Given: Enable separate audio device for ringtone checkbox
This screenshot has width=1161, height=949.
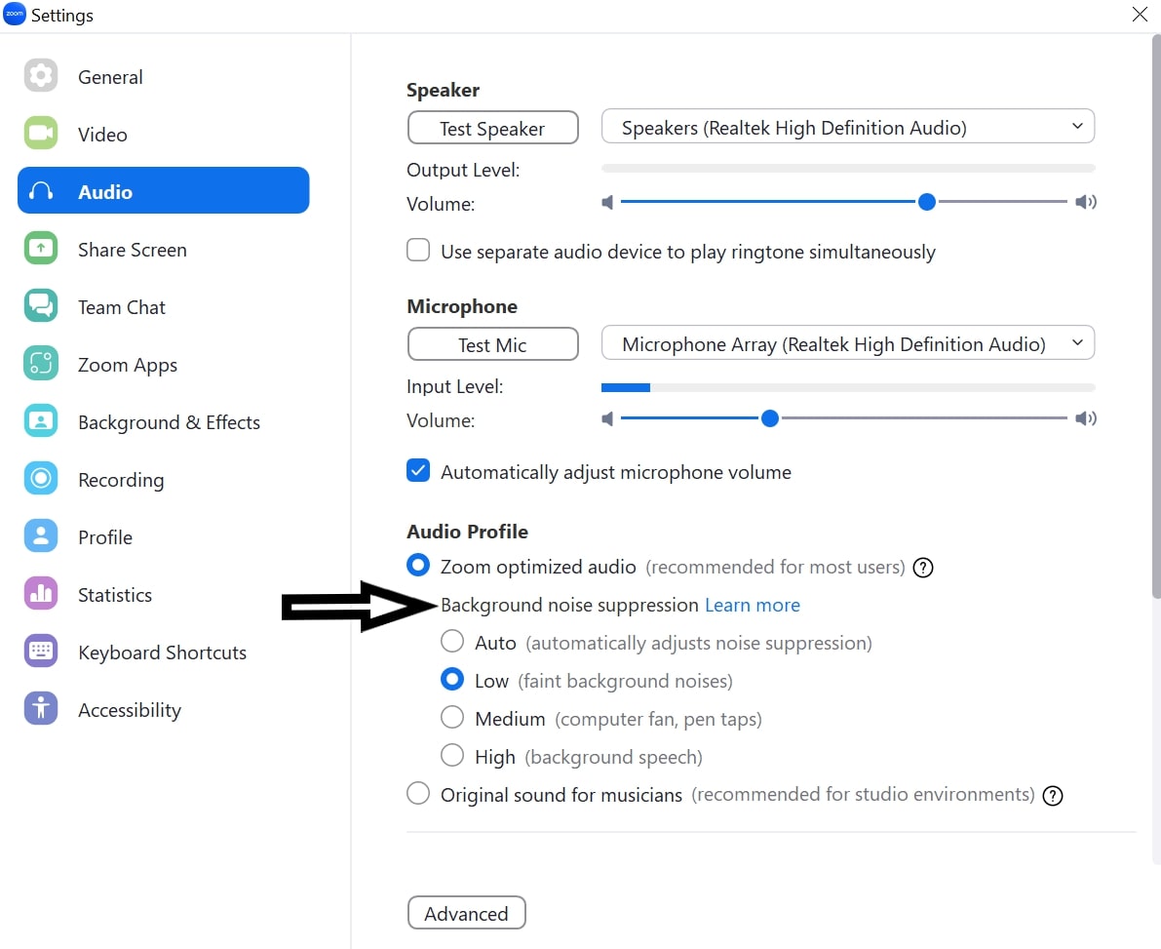Looking at the screenshot, I should pos(418,251).
